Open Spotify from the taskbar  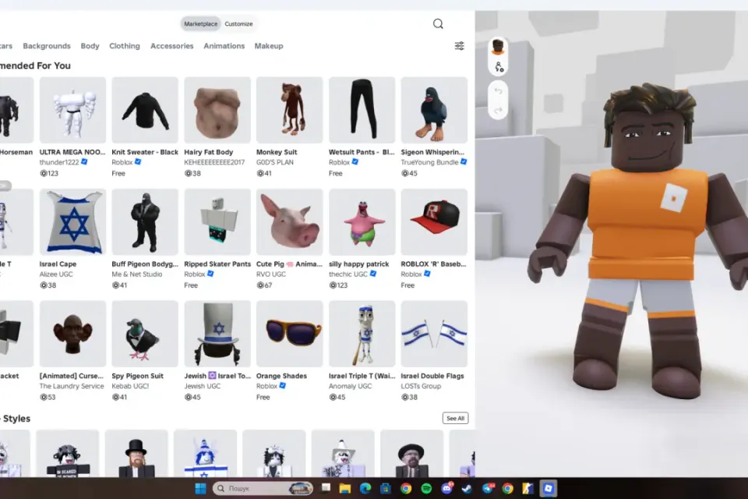tap(426, 489)
